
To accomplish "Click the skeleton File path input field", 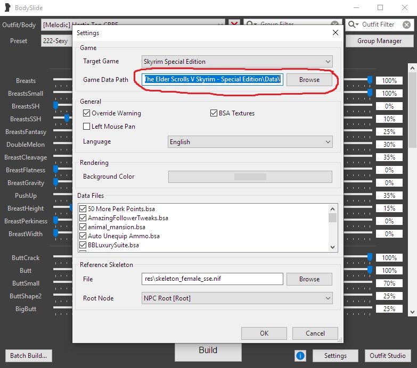I will tap(212, 279).
